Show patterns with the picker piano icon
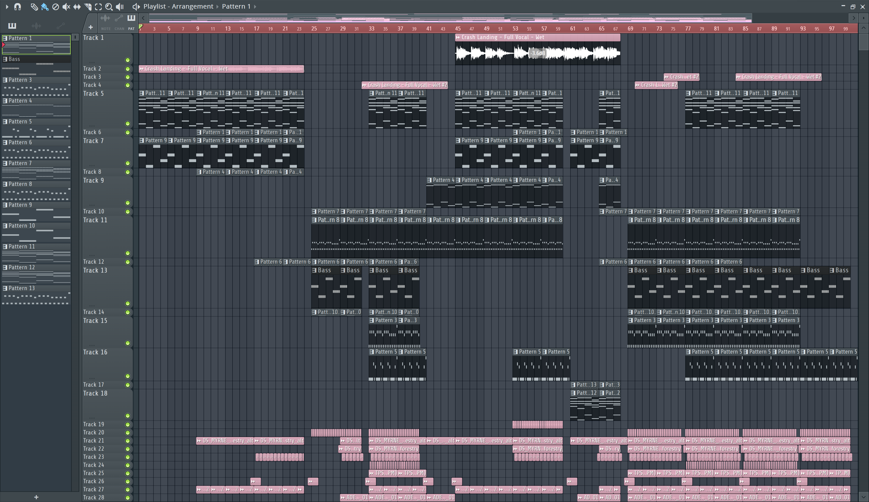Image resolution: width=869 pixels, height=502 pixels. [12, 25]
